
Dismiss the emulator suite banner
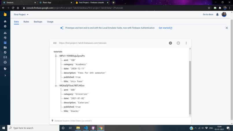coord(227,28)
